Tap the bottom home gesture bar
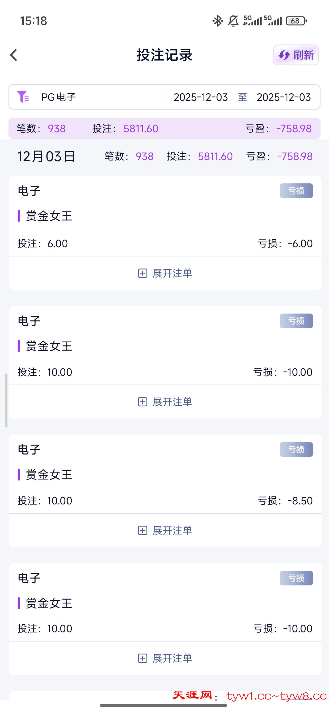 tap(164, 706)
